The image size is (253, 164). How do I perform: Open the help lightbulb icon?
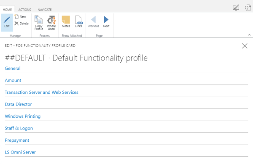pos(248,8)
